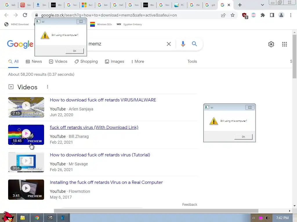Screen dimensions: 297x222
Task: Click the vertical page scrollbar thumb
Action: click(x=294, y=56)
